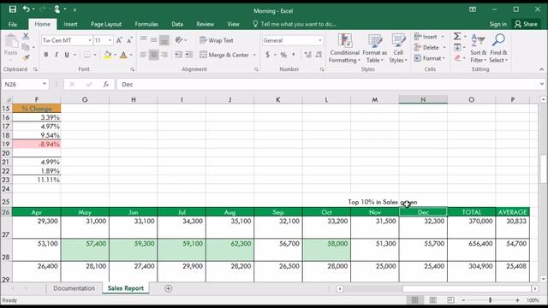The width and height of the screenshot is (548, 308).
Task: Click Merge & Center button
Action: point(224,55)
